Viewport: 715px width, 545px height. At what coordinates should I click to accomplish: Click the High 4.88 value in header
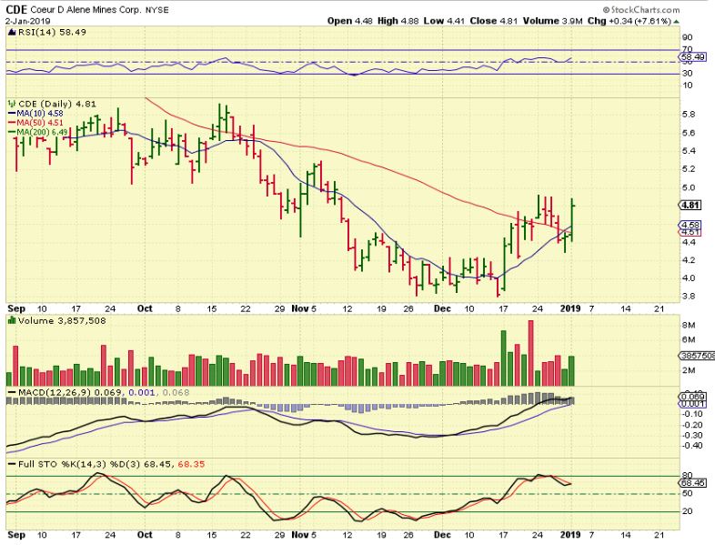[x=398, y=21]
